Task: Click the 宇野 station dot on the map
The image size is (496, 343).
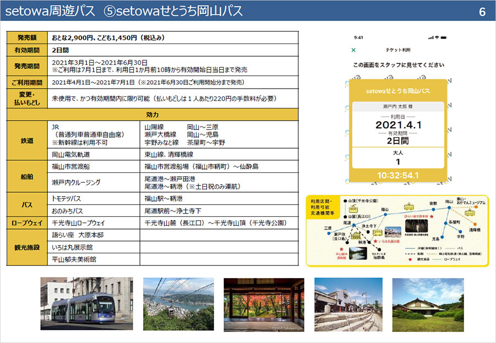Action: tap(460, 232)
